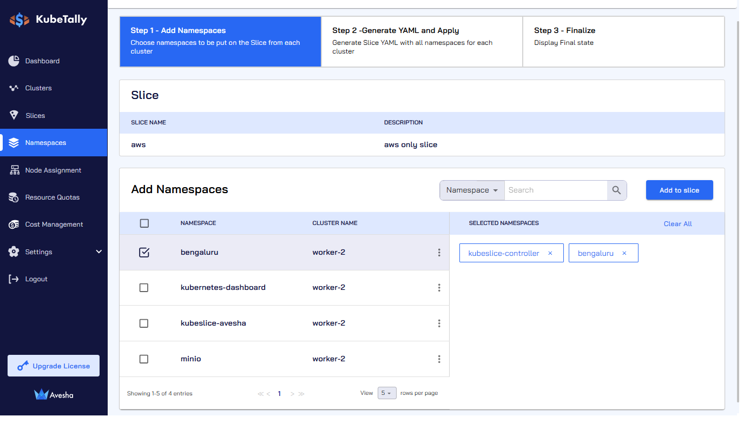Click the 'kubernetes-dashboard' namespace name
The width and height of the screenshot is (744, 423).
tap(223, 288)
